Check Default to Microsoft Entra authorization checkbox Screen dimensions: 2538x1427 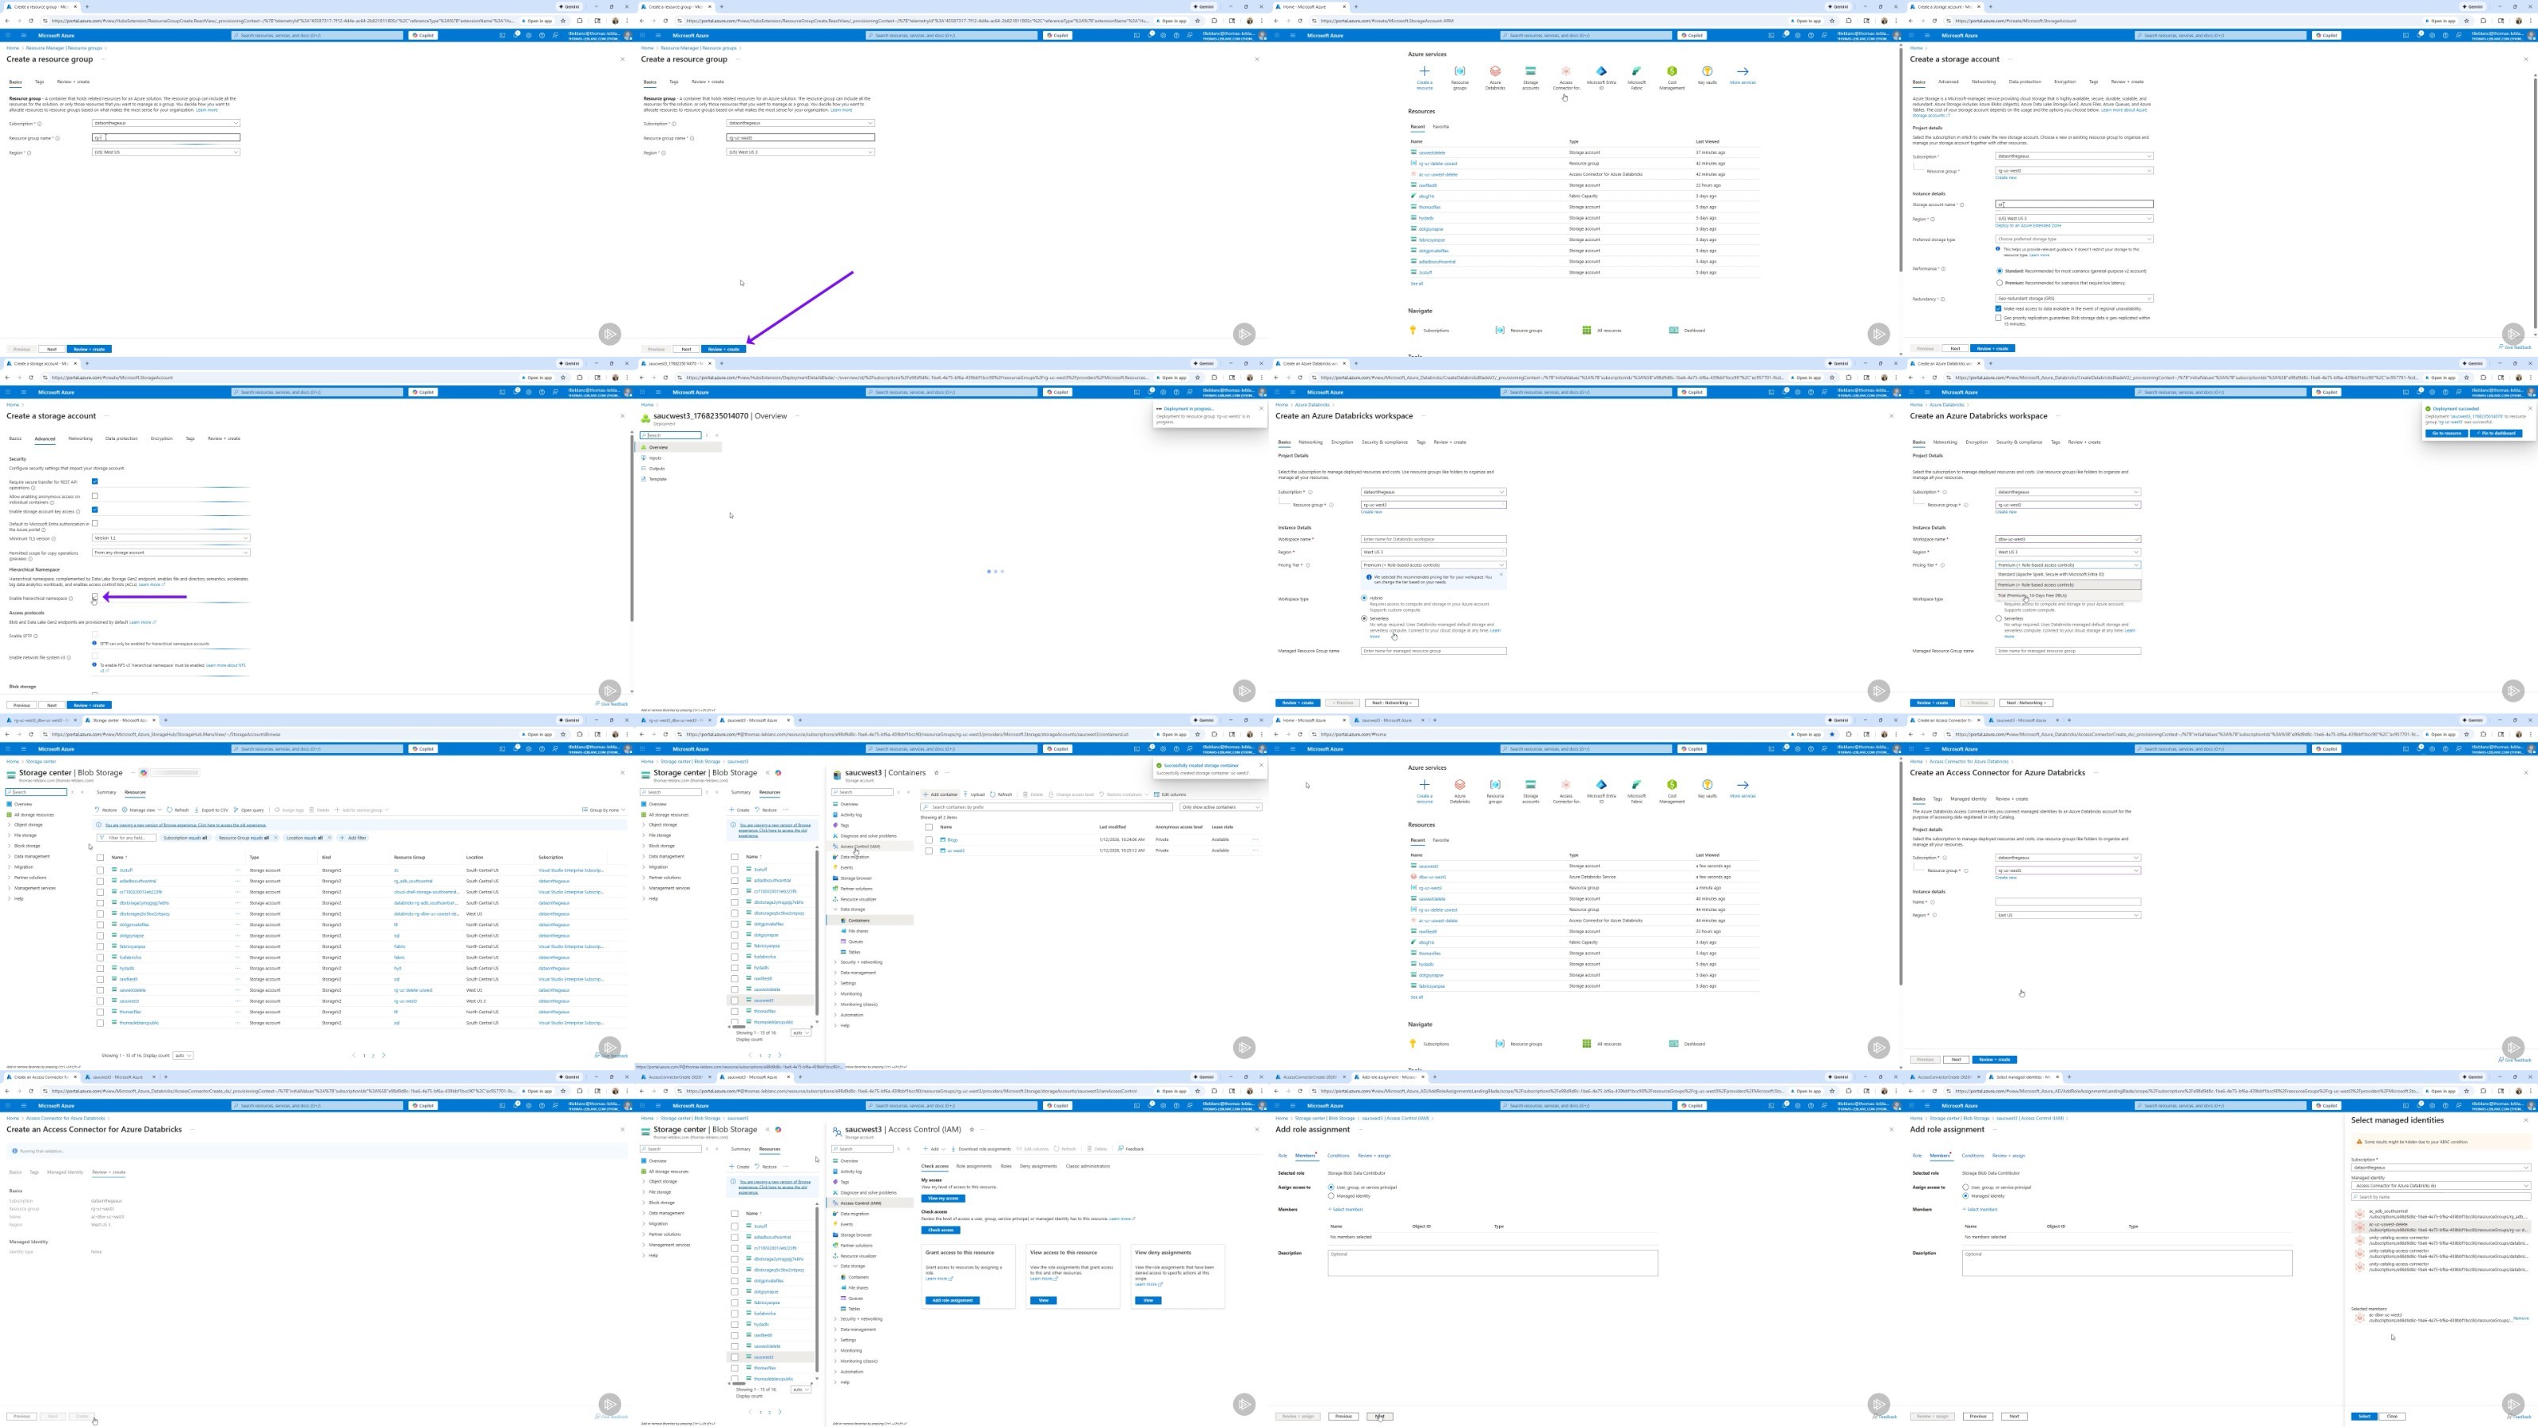(94, 524)
